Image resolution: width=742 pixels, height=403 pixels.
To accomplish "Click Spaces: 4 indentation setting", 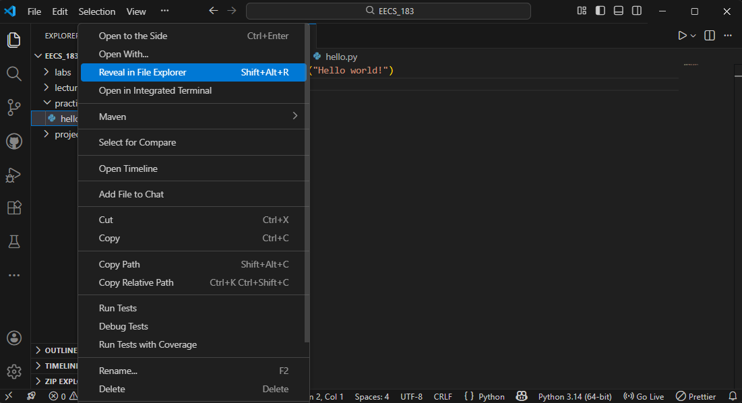I will [x=372, y=396].
